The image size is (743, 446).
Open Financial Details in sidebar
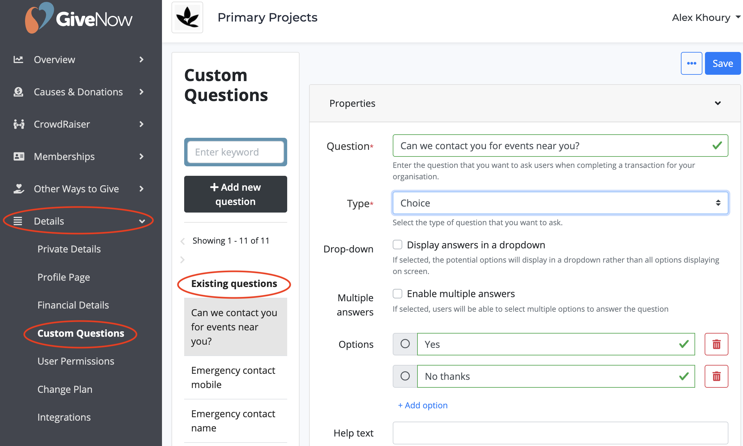(73, 305)
